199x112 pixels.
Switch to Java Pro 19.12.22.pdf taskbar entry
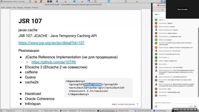click(x=106, y=111)
